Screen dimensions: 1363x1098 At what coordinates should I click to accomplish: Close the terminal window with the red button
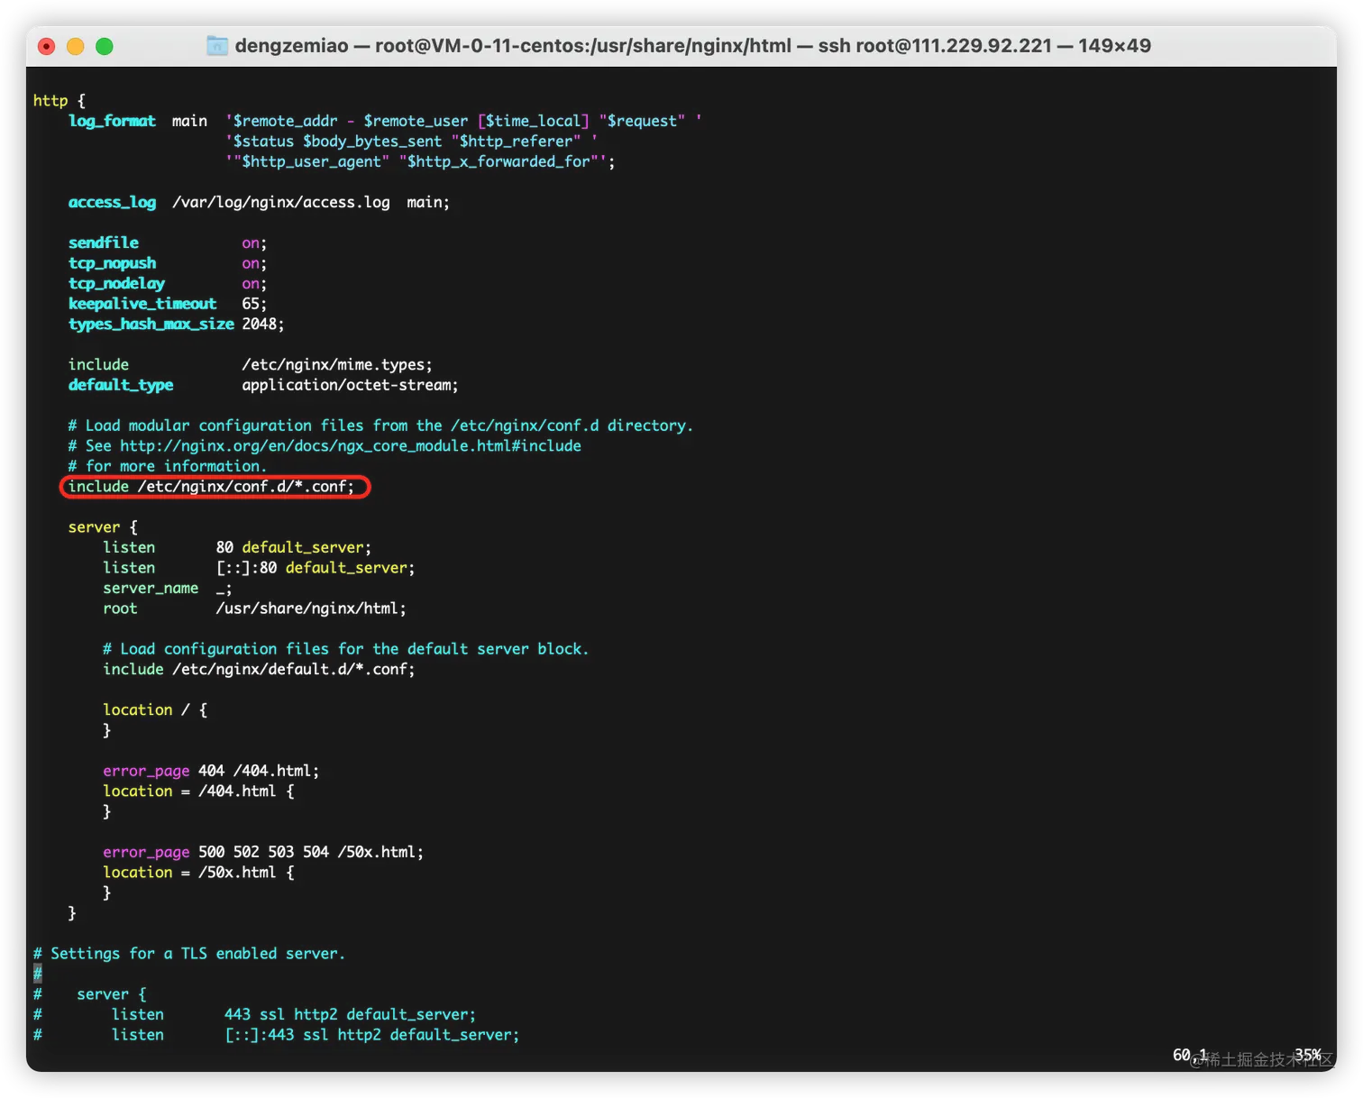point(47,46)
